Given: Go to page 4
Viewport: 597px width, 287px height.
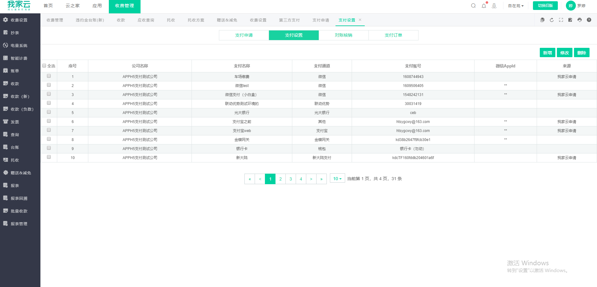Looking at the screenshot, I should click(301, 179).
